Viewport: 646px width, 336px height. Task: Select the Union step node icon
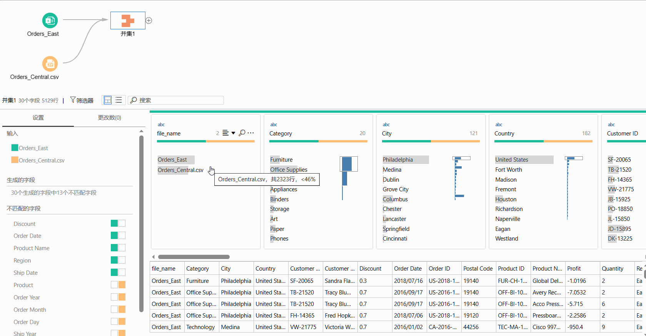pos(128,20)
